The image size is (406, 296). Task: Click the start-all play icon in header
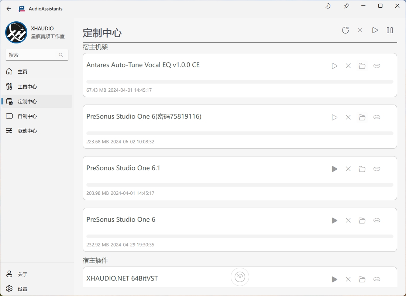(x=375, y=30)
